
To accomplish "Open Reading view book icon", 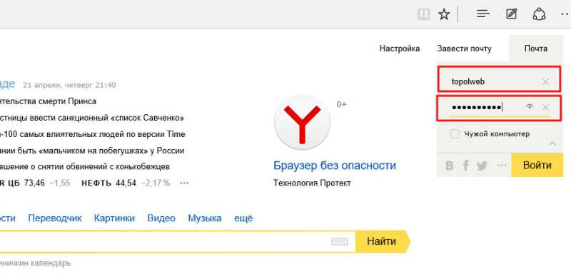I will (x=423, y=14).
